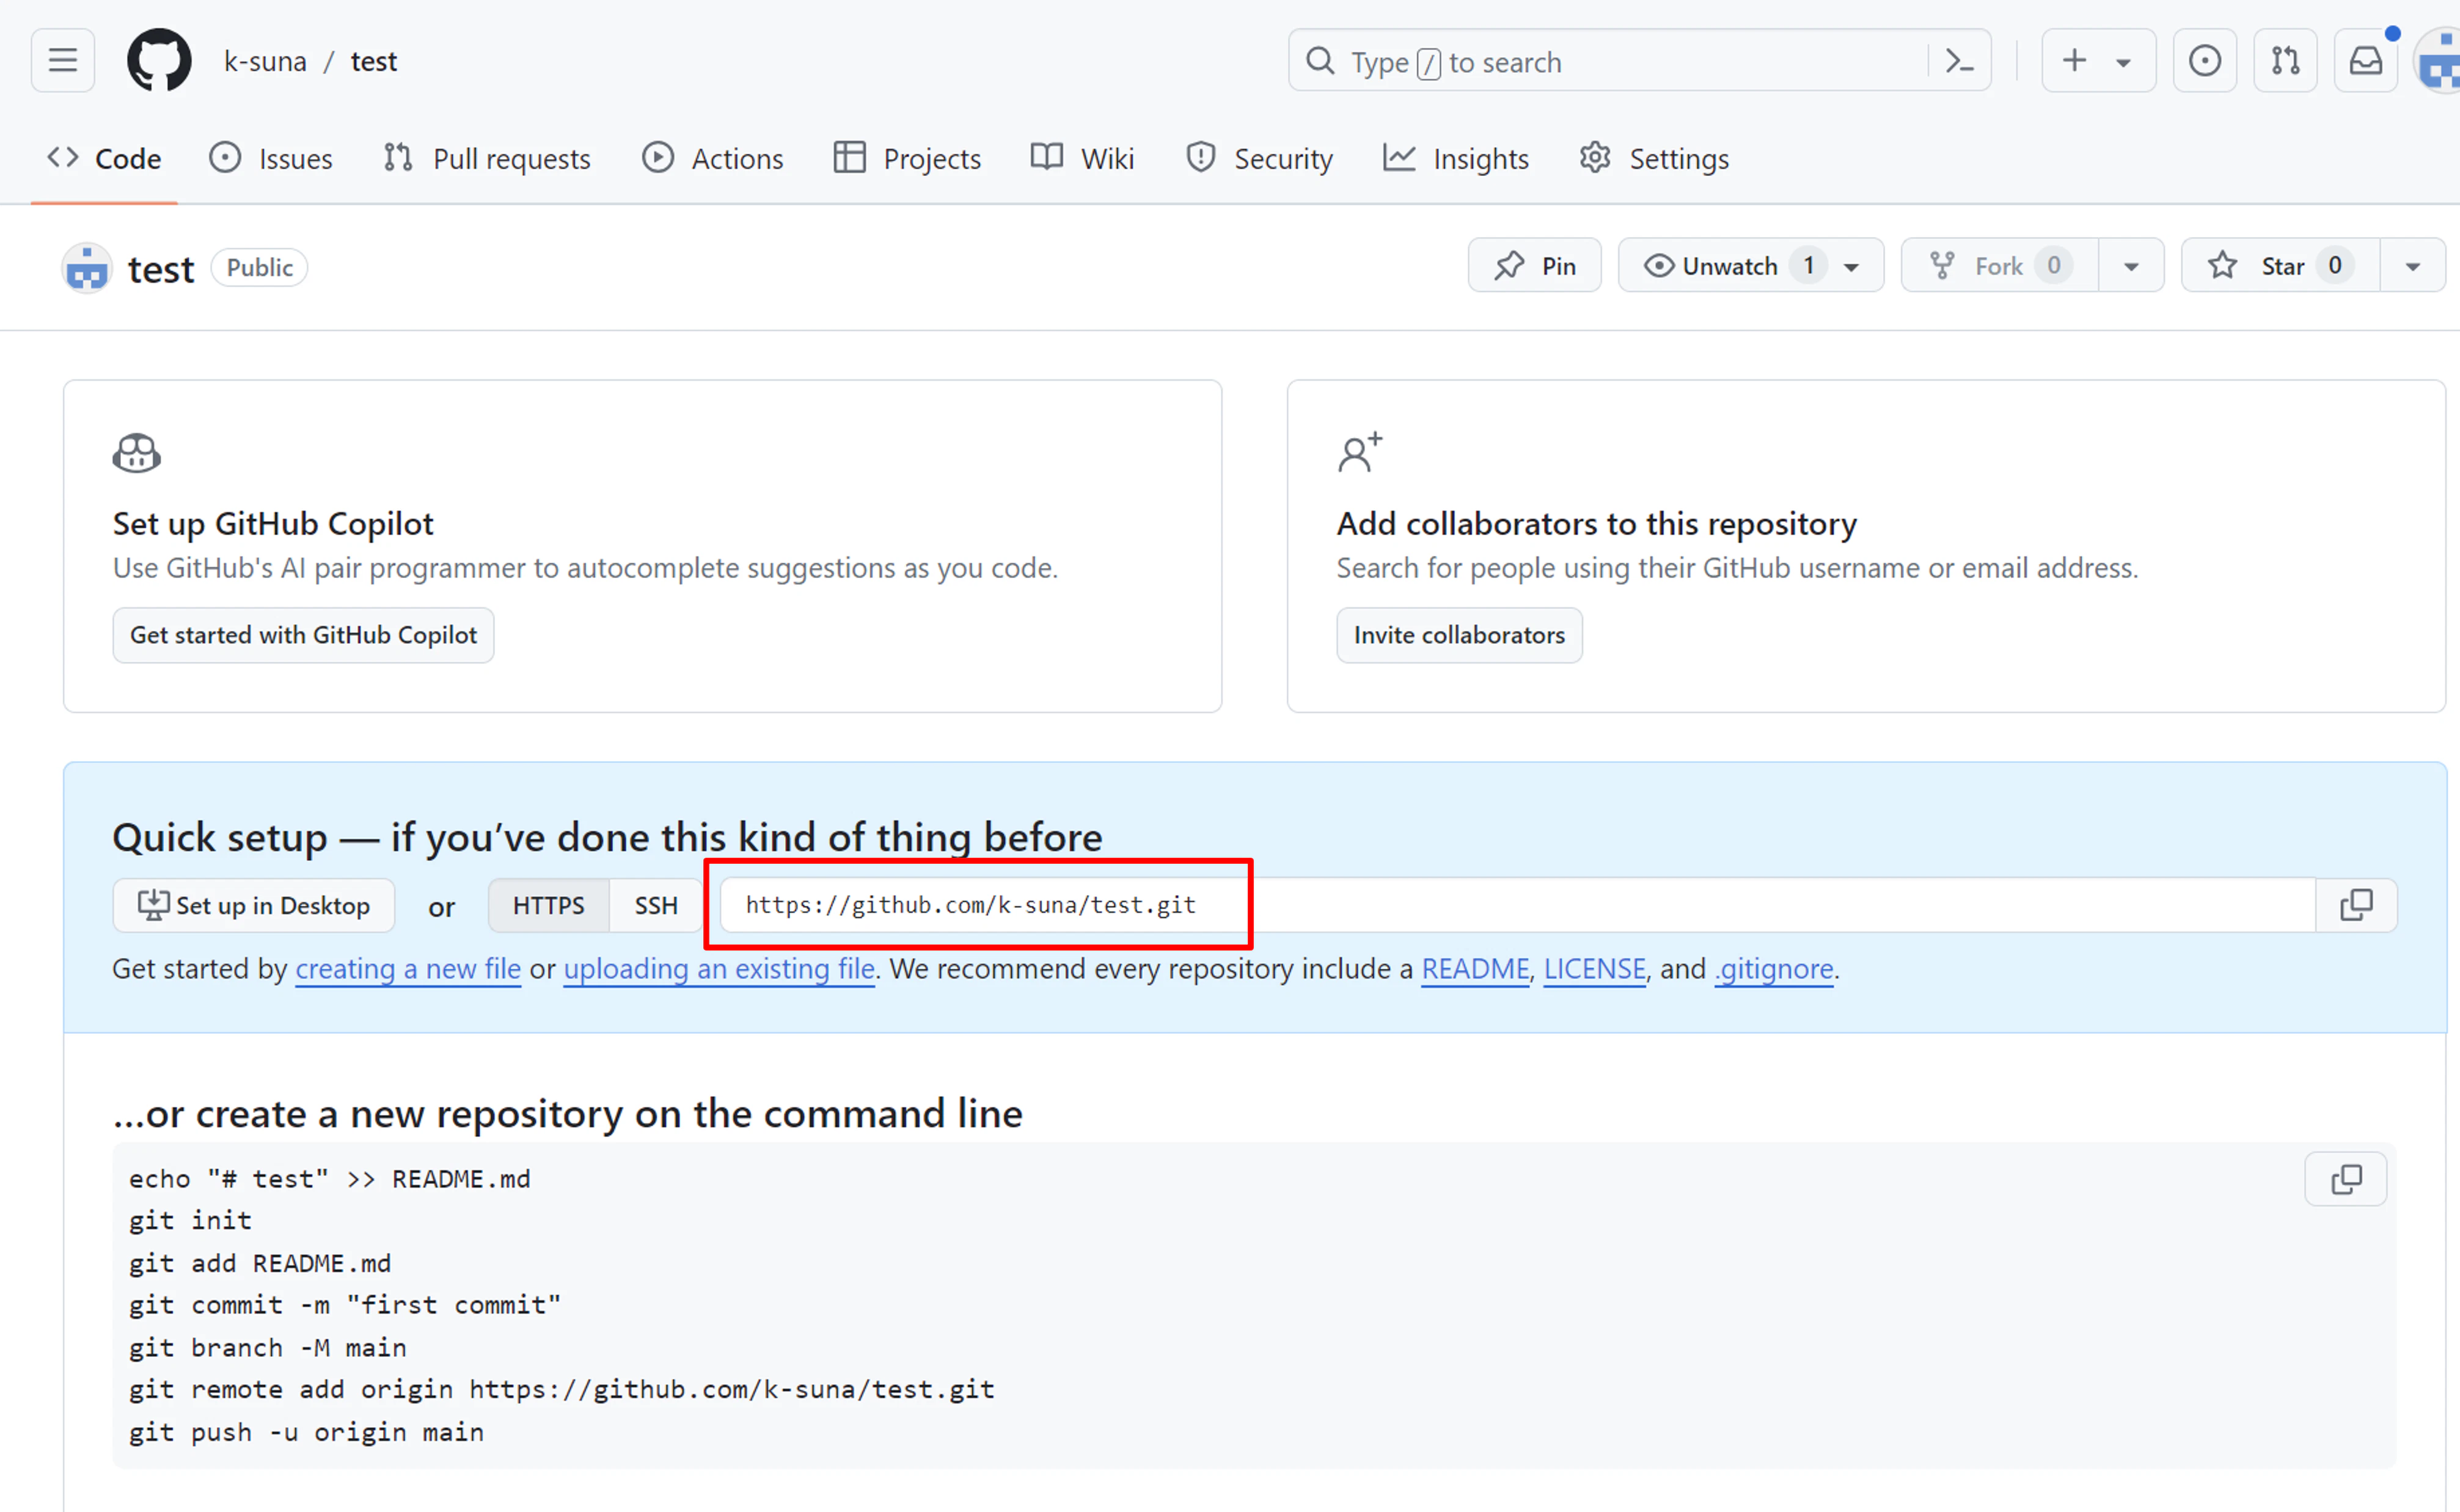Switch to the Settings tab
Screen dimensions: 2460x1512
tap(1654, 158)
